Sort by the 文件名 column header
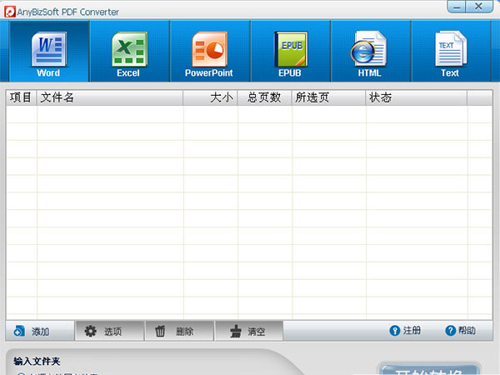Viewport: 500px width, 375px height. coord(110,97)
